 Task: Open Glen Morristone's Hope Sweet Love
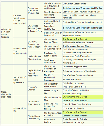(x=79, y=32)
